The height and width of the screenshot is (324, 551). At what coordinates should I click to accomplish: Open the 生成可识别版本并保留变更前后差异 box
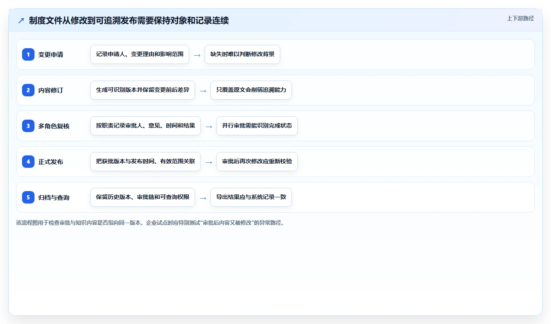(143, 90)
